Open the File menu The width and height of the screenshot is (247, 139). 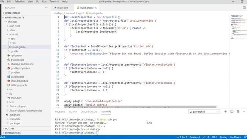click(x=2, y=2)
